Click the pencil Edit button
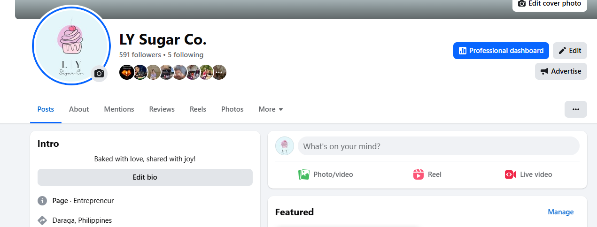Viewport: 597px width, 227px height. coord(570,51)
